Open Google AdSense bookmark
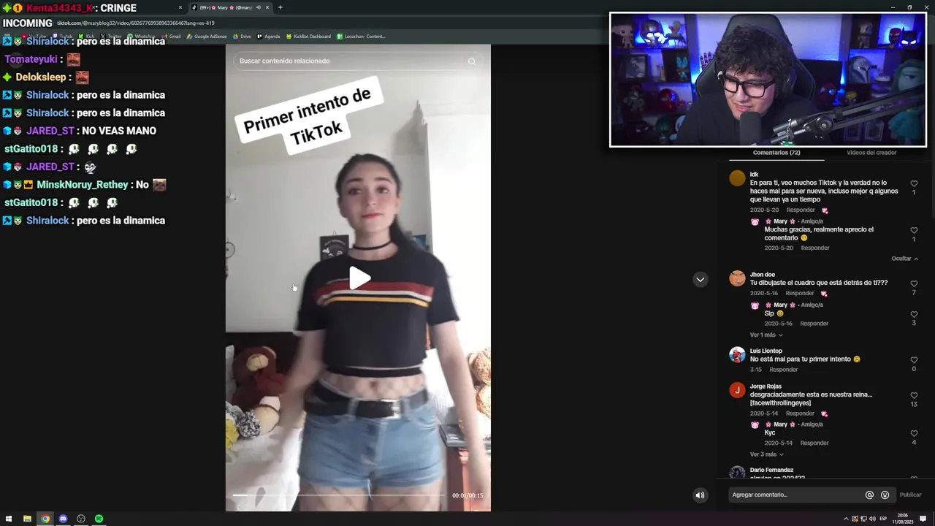 pos(207,37)
